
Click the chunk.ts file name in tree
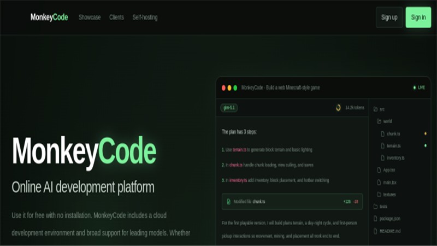pyautogui.click(x=393, y=134)
